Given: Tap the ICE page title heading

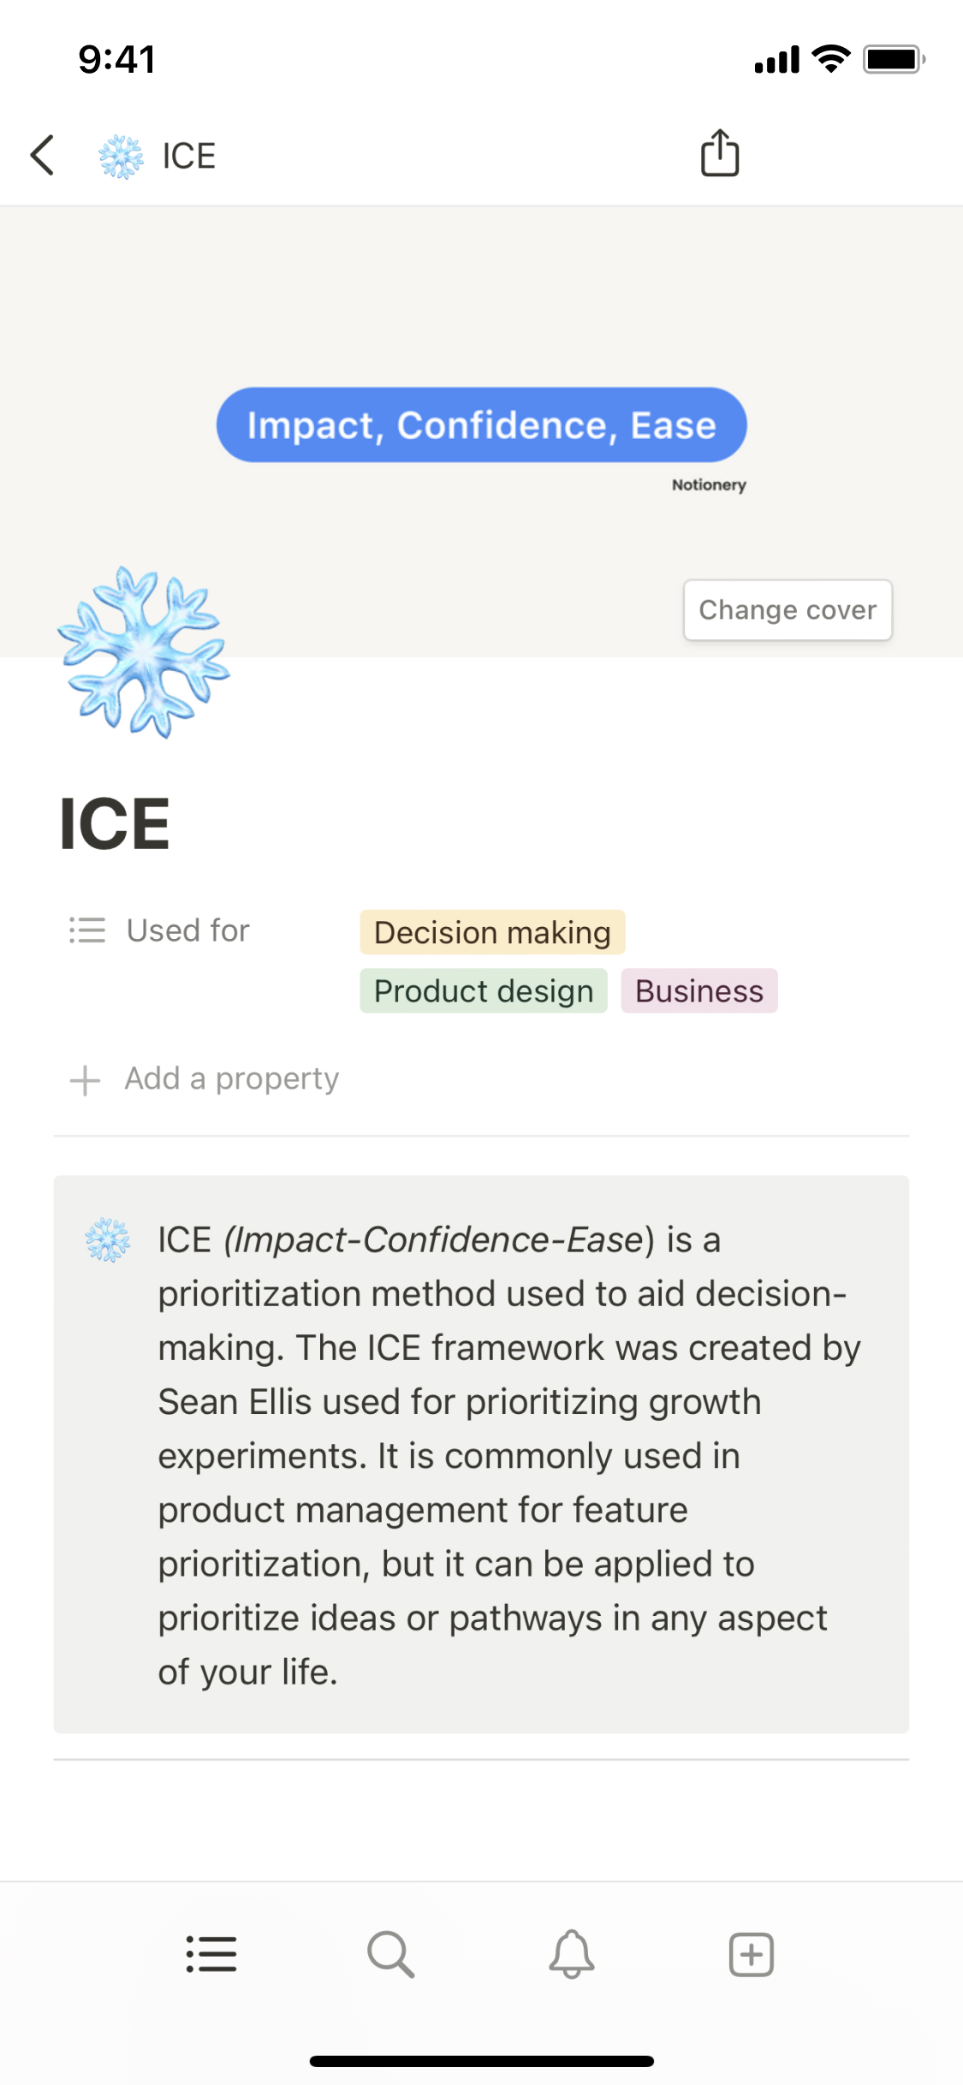Looking at the screenshot, I should click(115, 823).
